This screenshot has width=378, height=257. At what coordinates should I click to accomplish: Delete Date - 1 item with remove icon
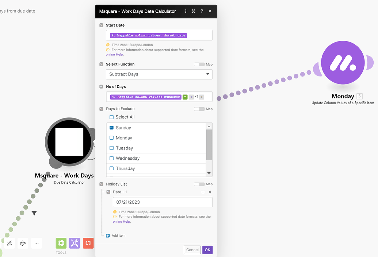(x=210, y=192)
